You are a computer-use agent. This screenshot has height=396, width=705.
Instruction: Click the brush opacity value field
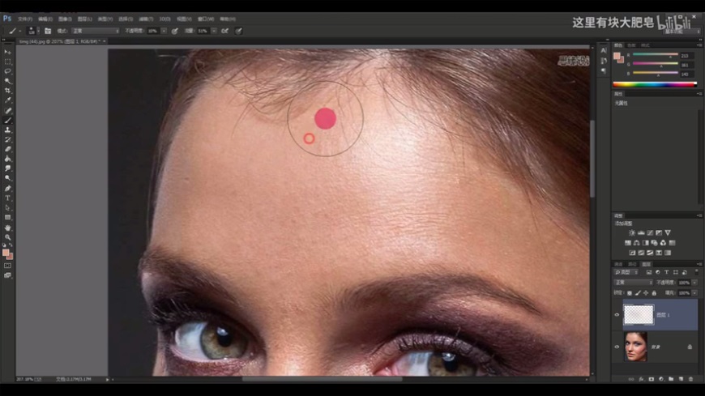(152, 31)
